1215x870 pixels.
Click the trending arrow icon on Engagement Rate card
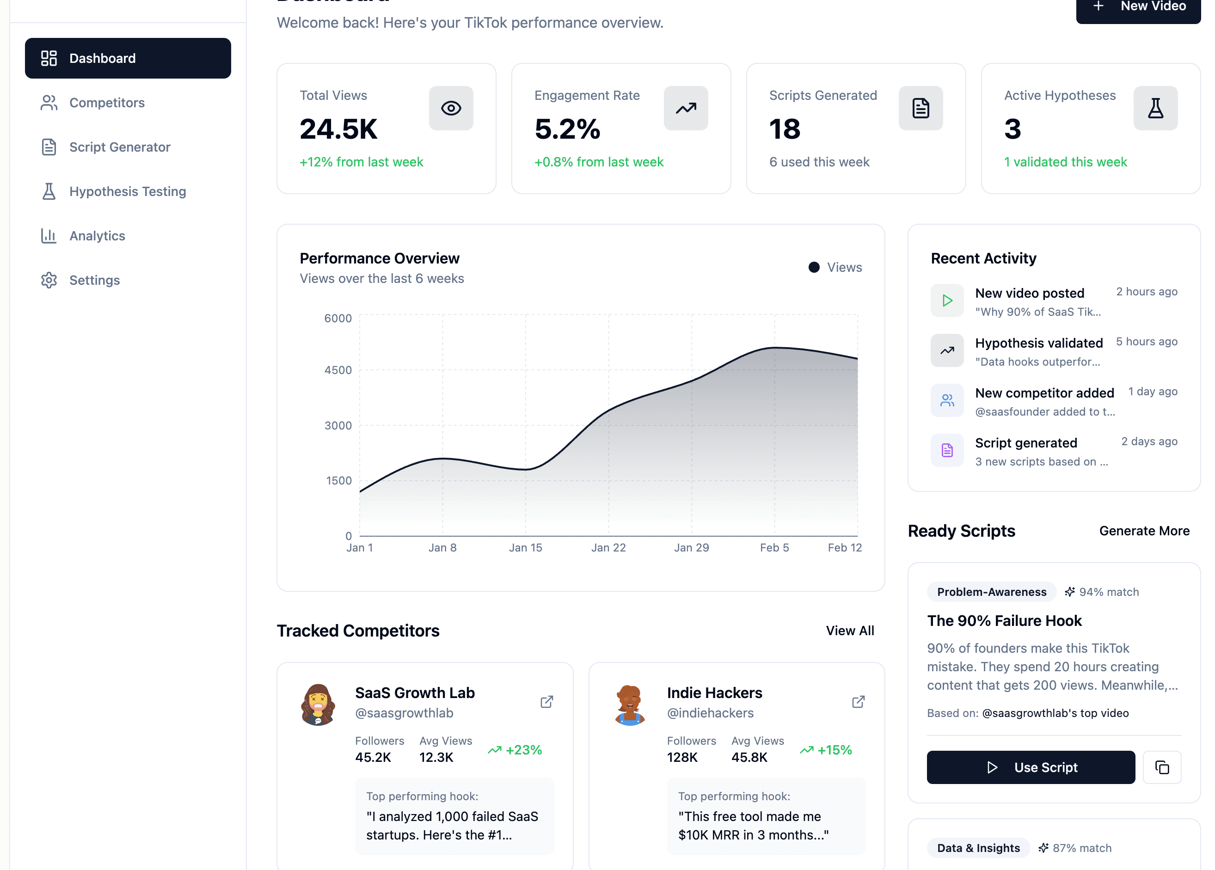[x=686, y=108]
